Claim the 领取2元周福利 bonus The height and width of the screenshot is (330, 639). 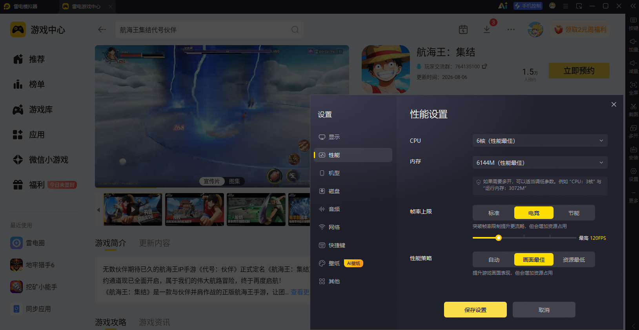coord(580,29)
